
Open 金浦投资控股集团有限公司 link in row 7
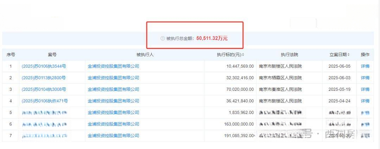click(113, 136)
